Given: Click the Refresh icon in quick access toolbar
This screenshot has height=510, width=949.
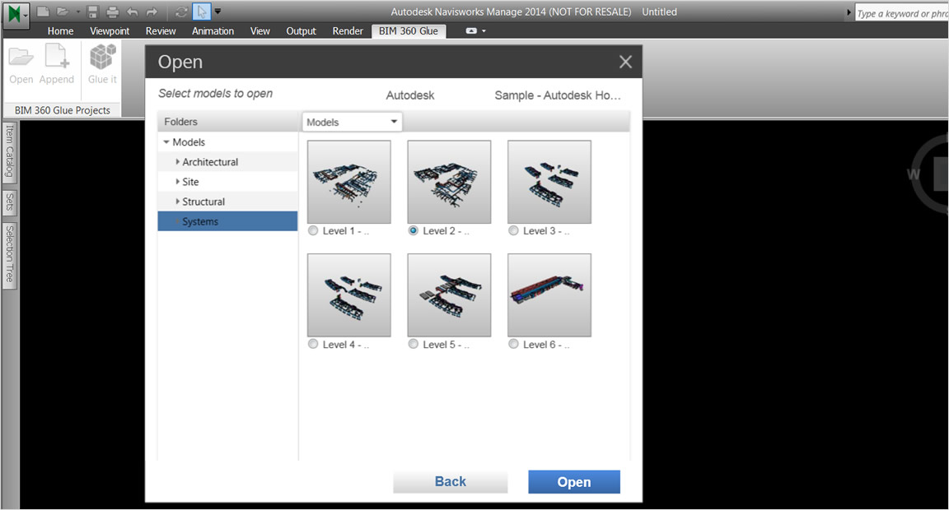Looking at the screenshot, I should [181, 12].
